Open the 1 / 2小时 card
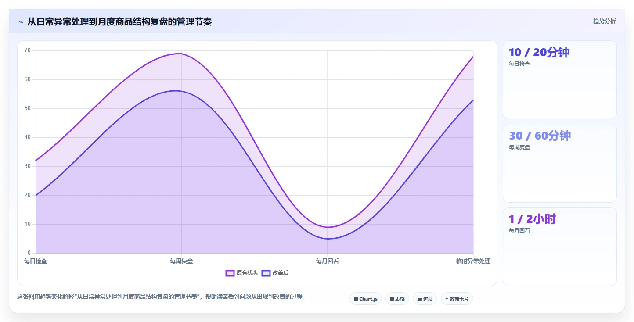The width and height of the screenshot is (634, 322). click(x=560, y=247)
